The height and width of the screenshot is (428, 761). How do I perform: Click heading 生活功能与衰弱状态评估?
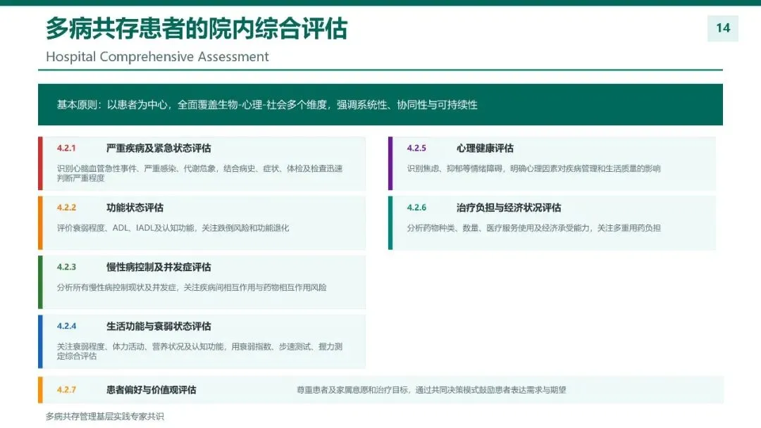[159, 326]
